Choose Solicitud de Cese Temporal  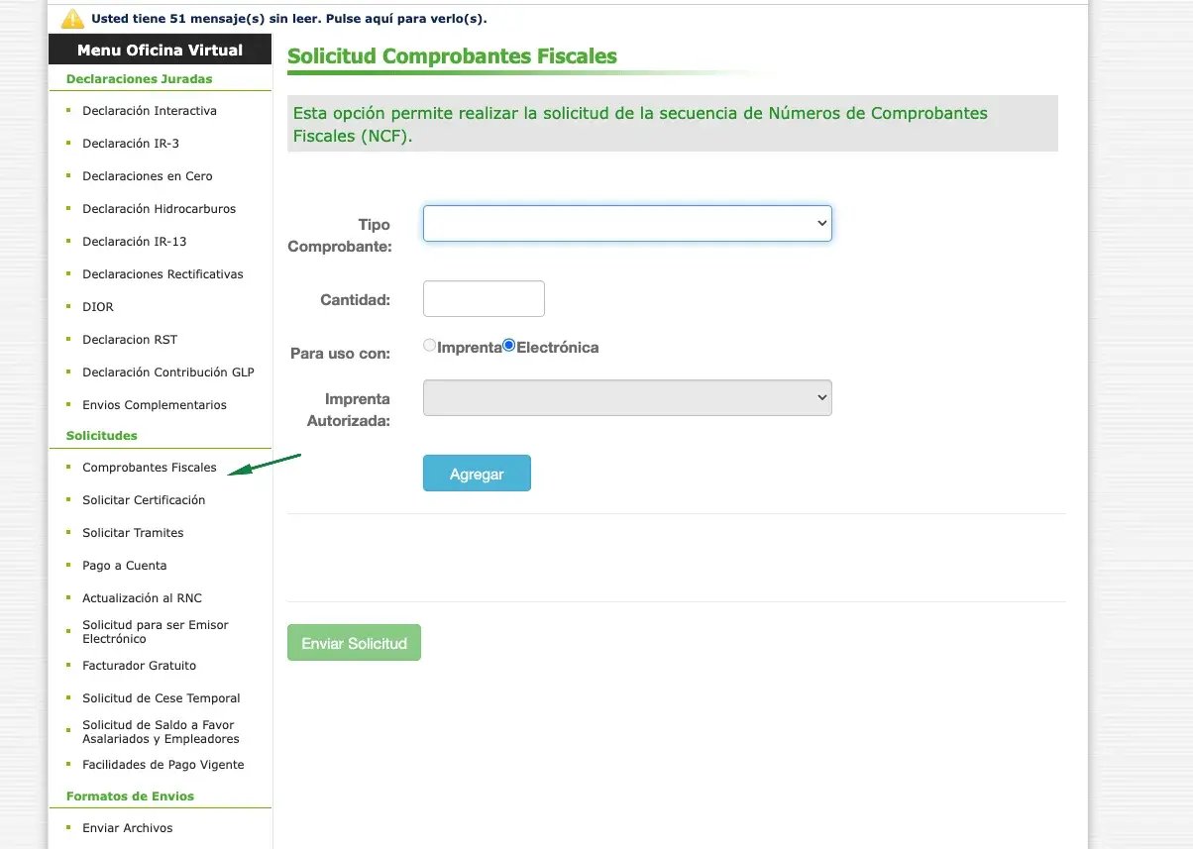click(x=162, y=698)
